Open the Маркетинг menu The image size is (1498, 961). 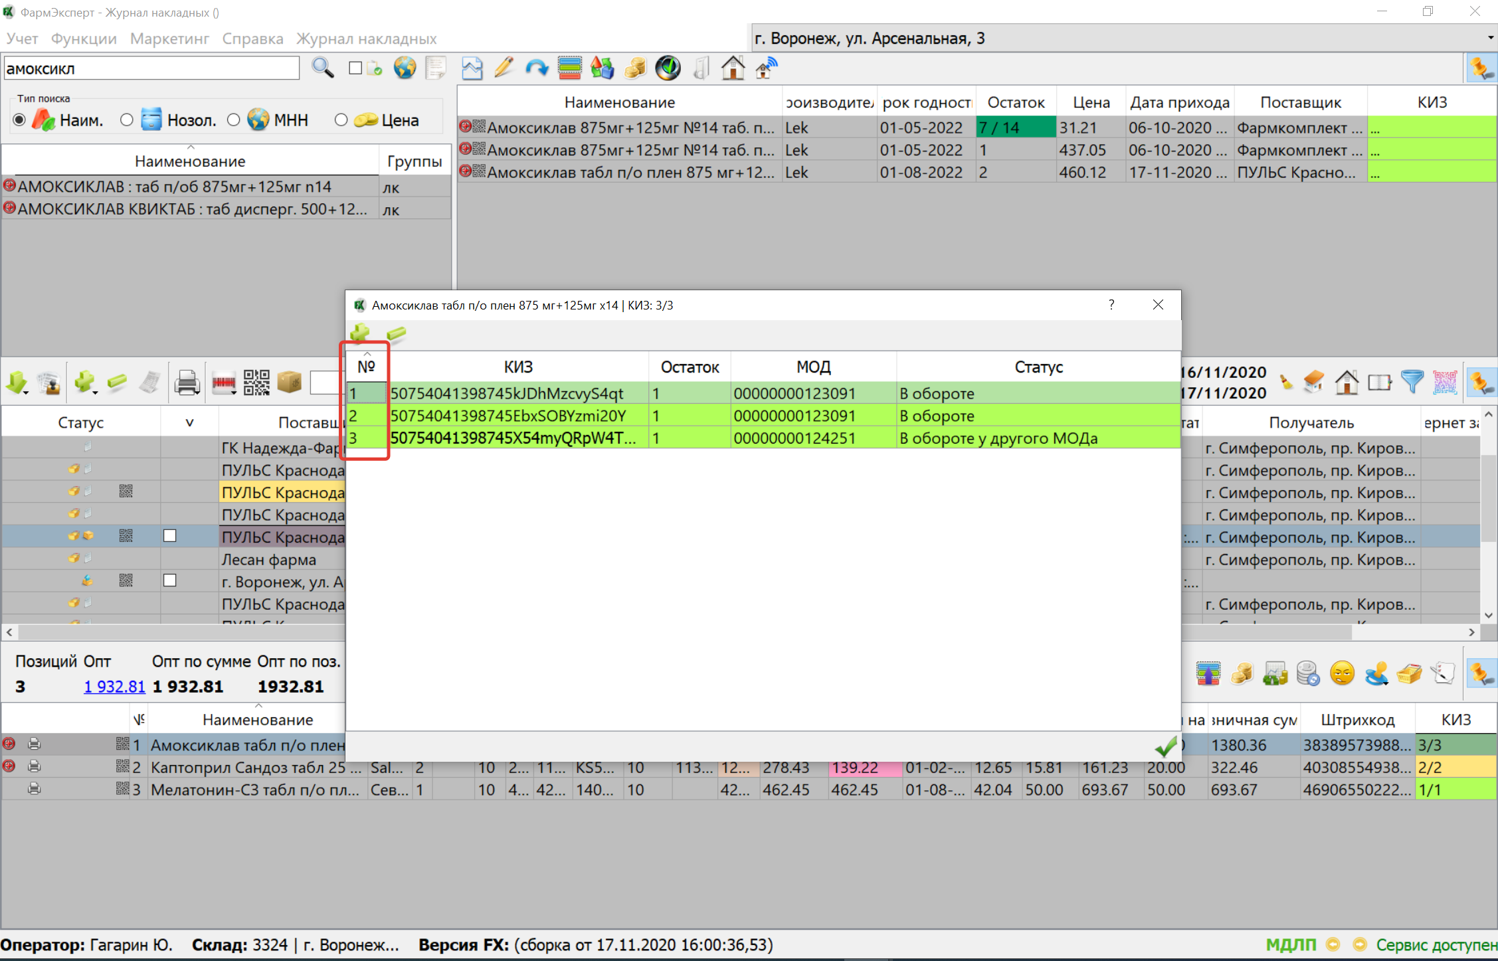(x=169, y=39)
